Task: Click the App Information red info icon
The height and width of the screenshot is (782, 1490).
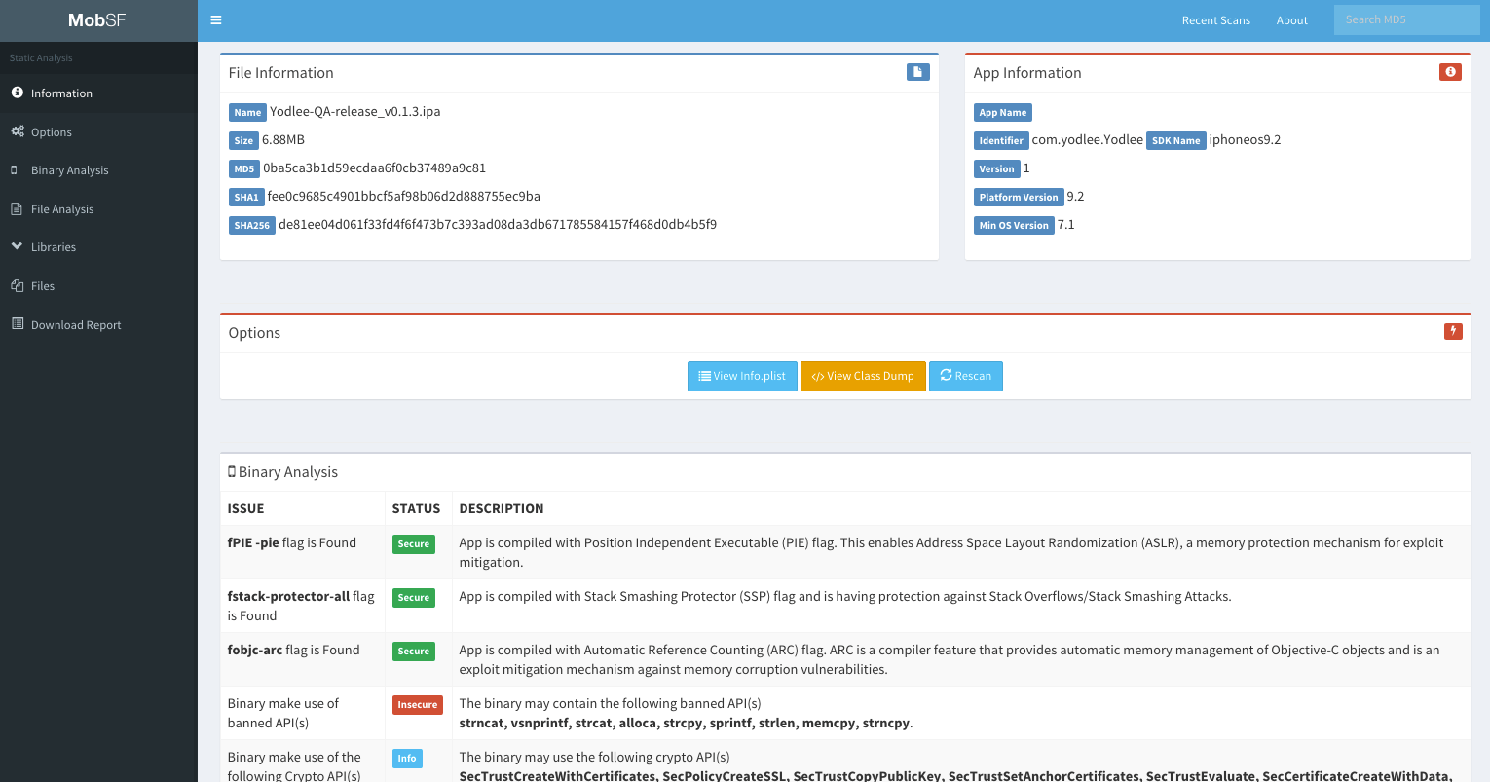Action: [x=1450, y=72]
